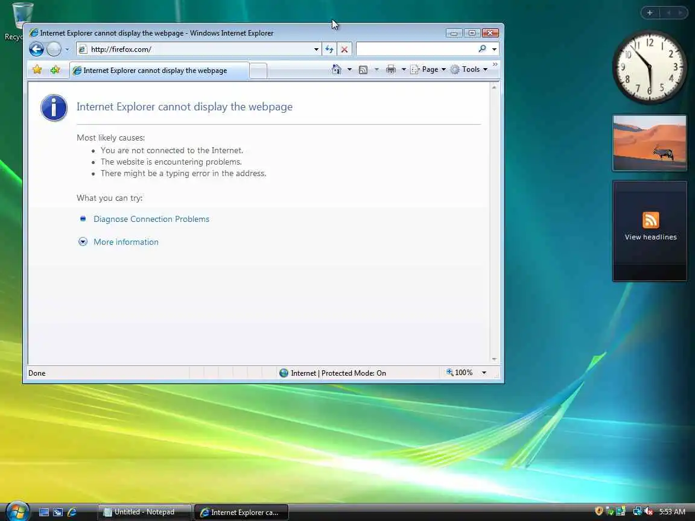Image resolution: width=695 pixels, height=521 pixels.
Task: Click Windows Security Center shield tray icon
Action: point(599,511)
